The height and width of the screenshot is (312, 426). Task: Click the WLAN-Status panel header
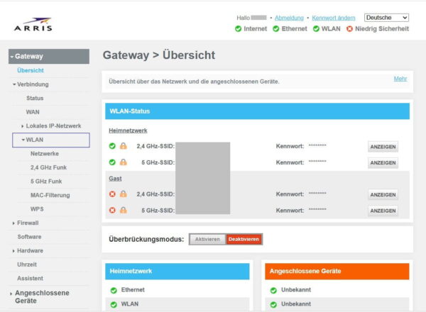[257, 111]
